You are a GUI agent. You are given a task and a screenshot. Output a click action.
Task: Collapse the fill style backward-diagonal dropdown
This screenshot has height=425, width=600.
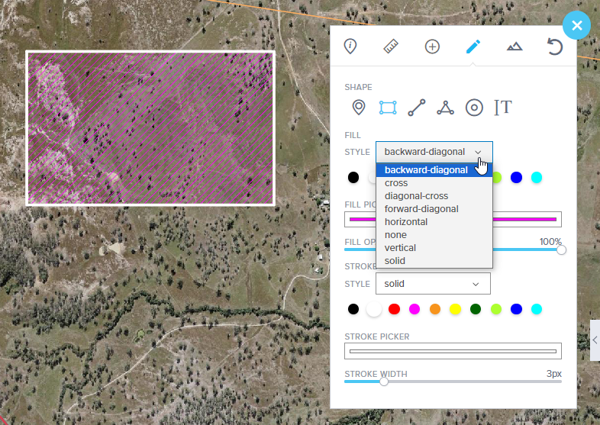[434, 152]
